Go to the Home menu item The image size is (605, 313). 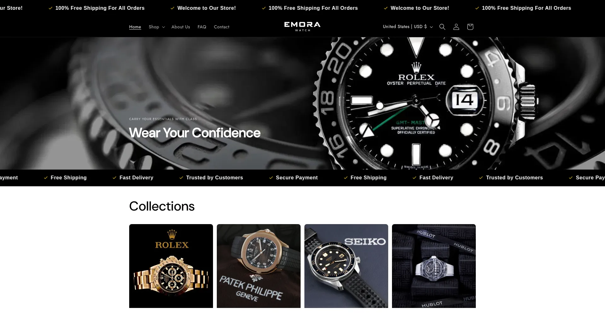coord(135,27)
